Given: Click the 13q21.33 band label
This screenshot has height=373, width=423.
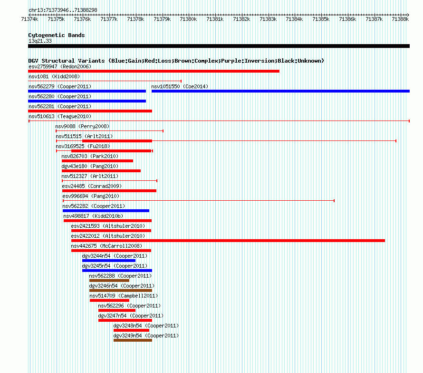Looking at the screenshot, I should [x=40, y=41].
